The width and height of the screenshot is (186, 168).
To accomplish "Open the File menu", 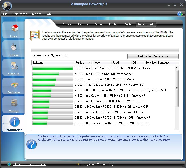I will tap(5, 14).
